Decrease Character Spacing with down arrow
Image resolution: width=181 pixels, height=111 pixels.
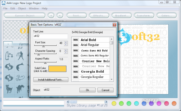coord(66,53)
